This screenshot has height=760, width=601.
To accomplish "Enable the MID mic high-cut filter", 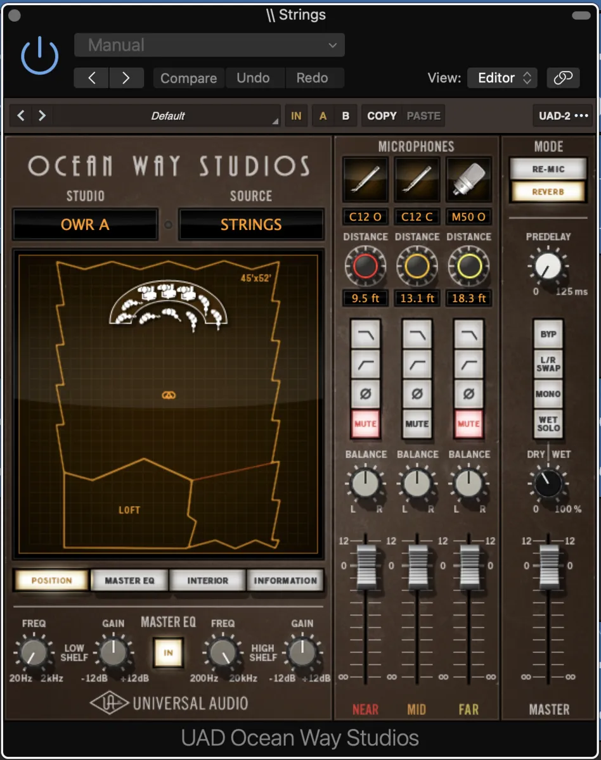I will (417, 334).
